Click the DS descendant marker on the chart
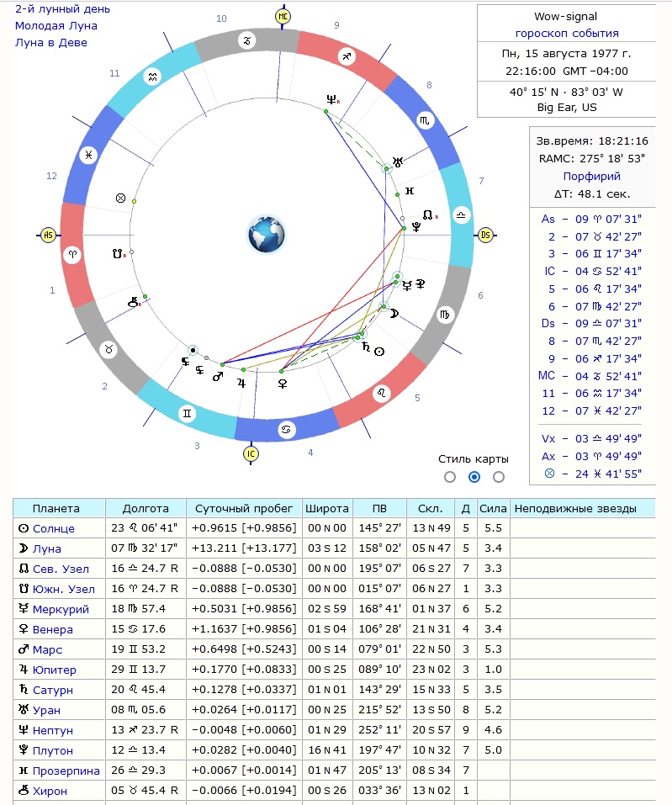The width and height of the screenshot is (672, 805). click(x=485, y=236)
